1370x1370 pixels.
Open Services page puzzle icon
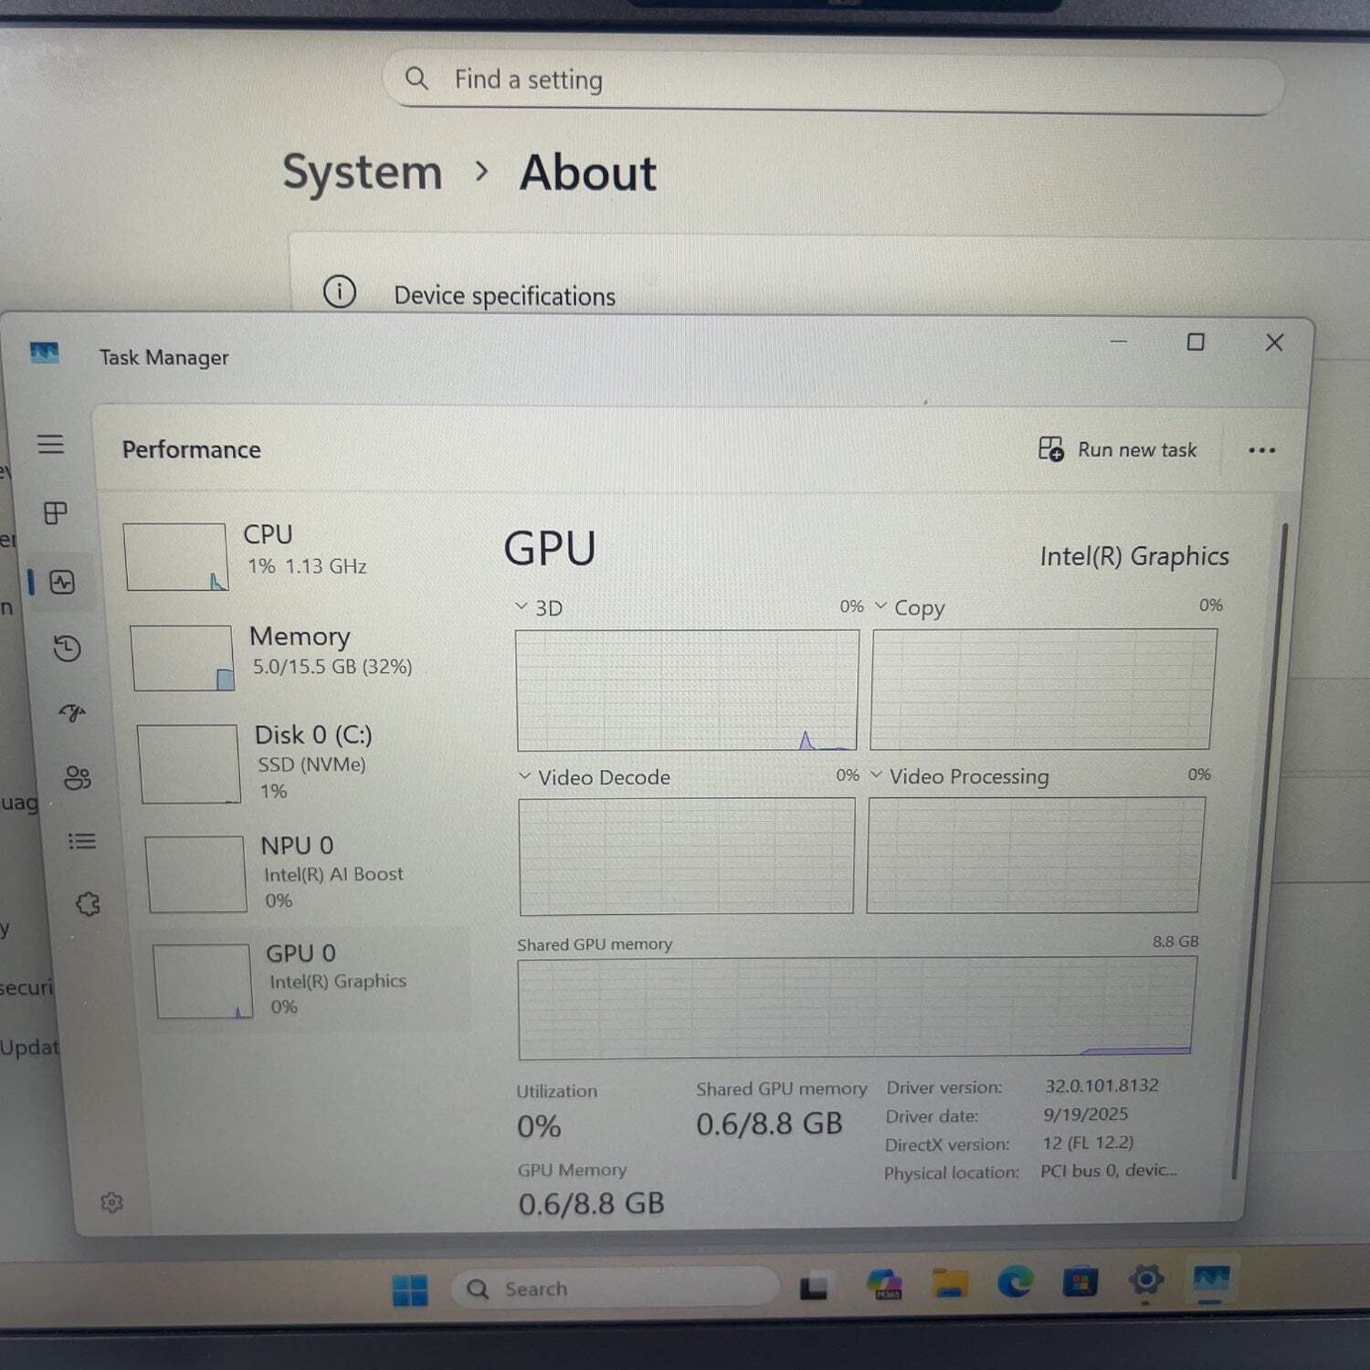click(x=88, y=904)
